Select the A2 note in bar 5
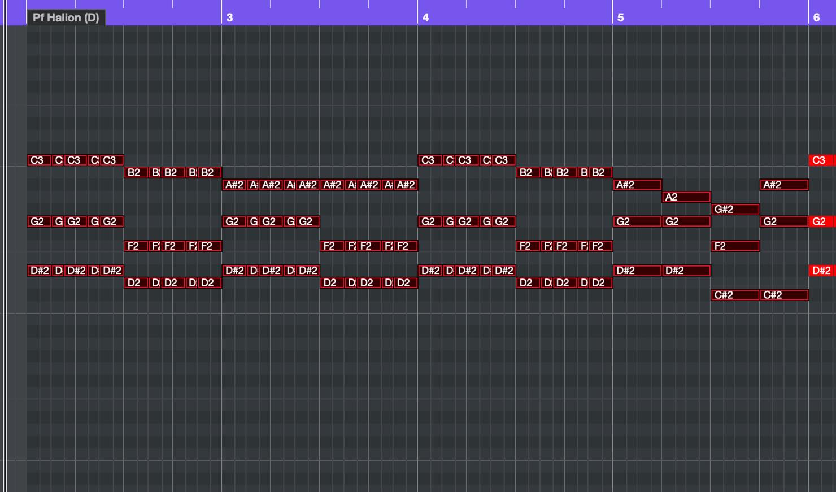The height and width of the screenshot is (492, 836). (686, 197)
